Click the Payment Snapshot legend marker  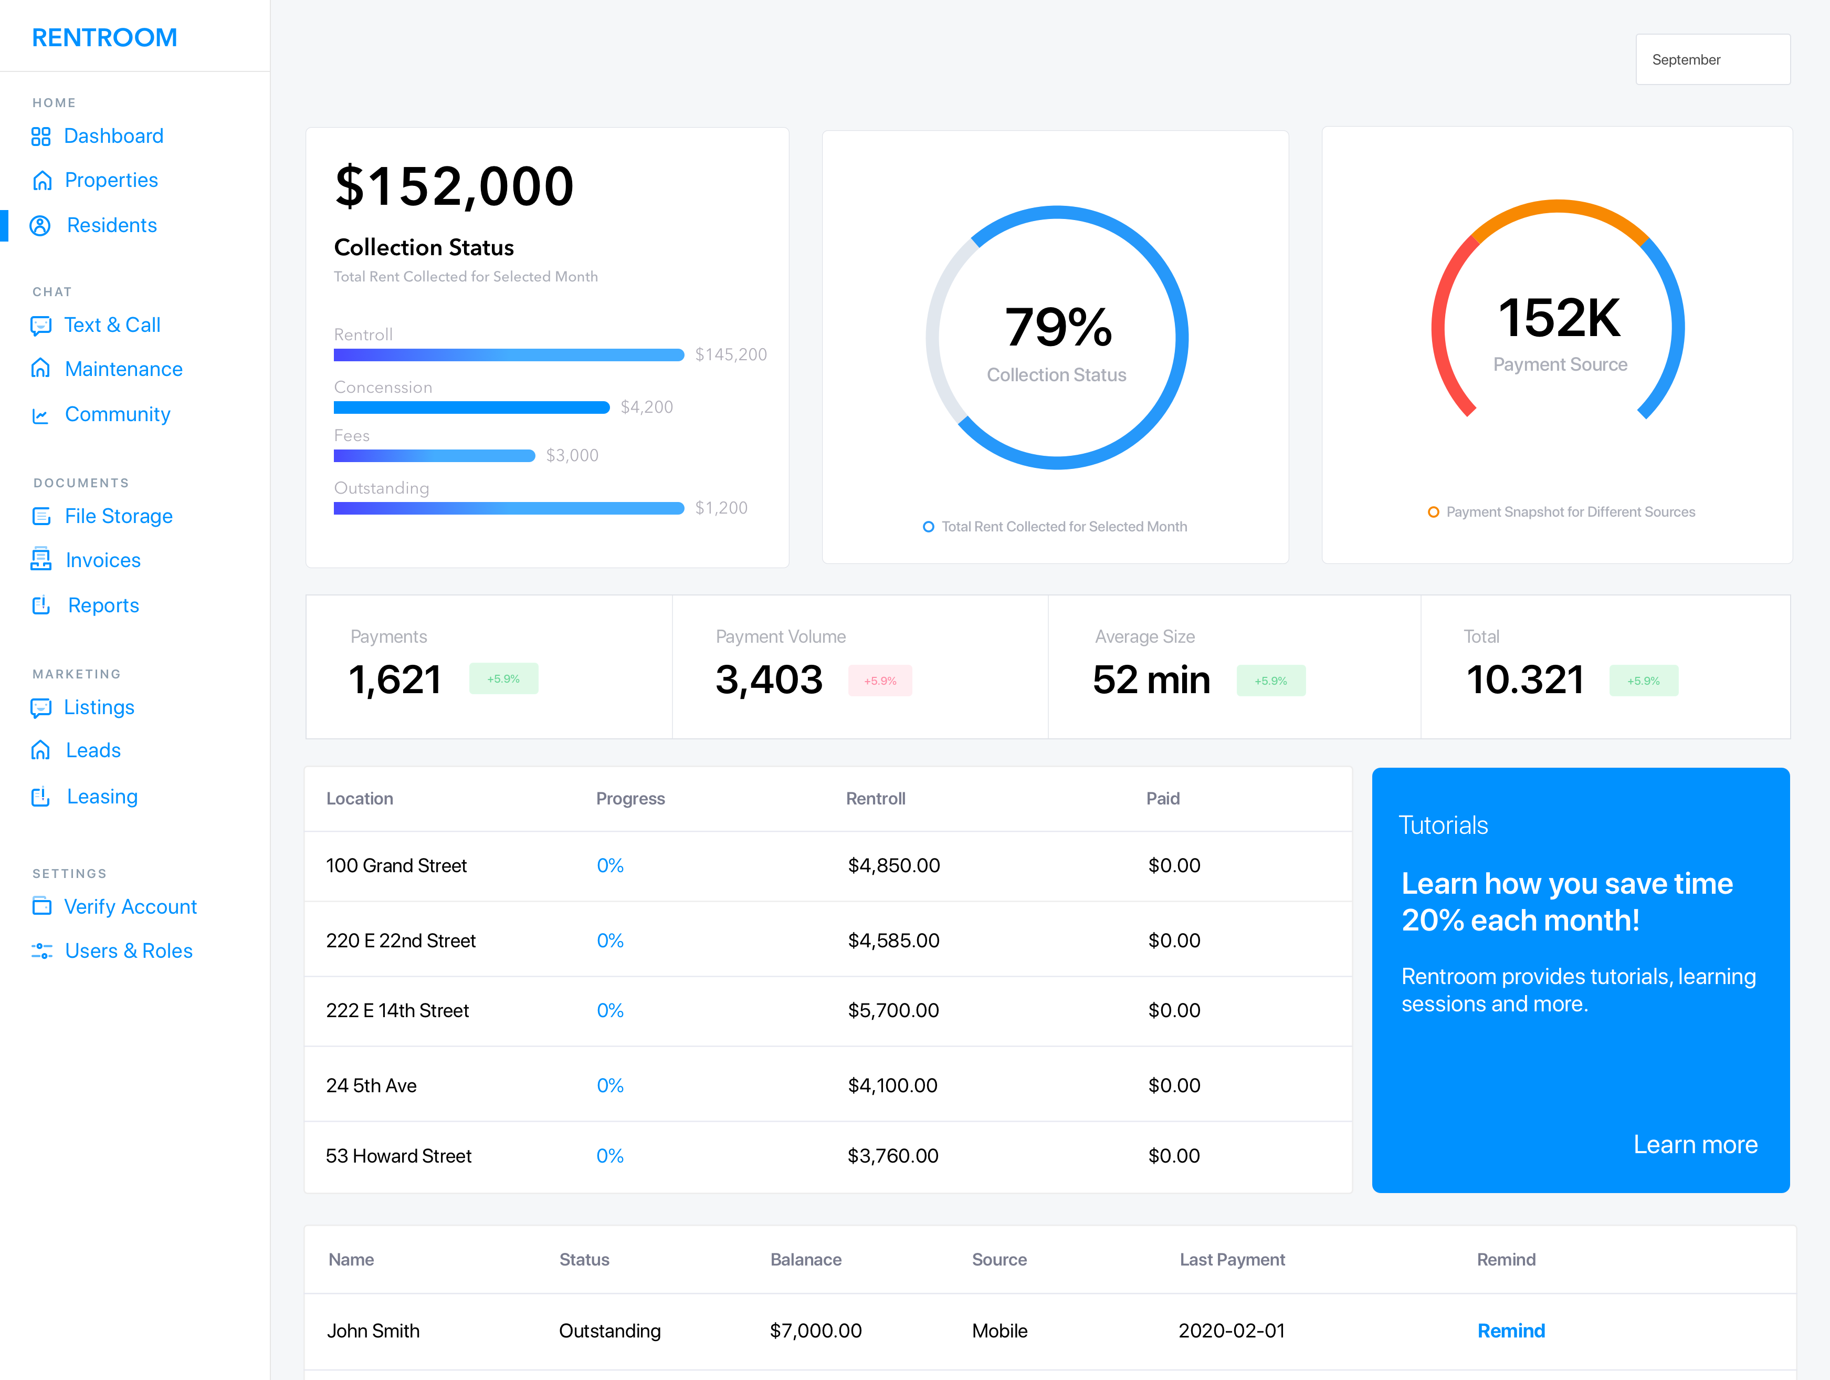pos(1434,512)
